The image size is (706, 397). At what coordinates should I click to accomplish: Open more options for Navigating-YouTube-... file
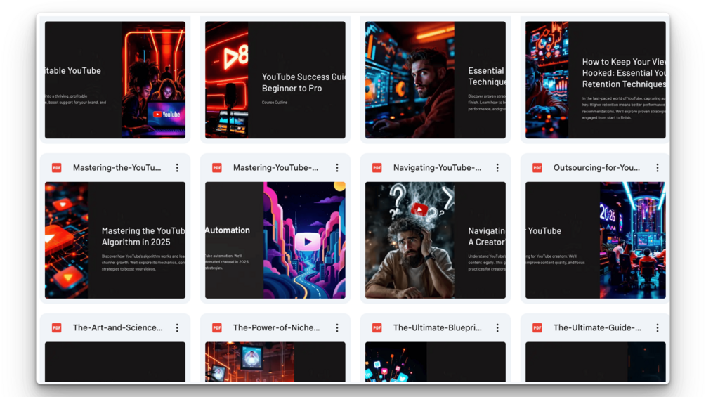[497, 167]
